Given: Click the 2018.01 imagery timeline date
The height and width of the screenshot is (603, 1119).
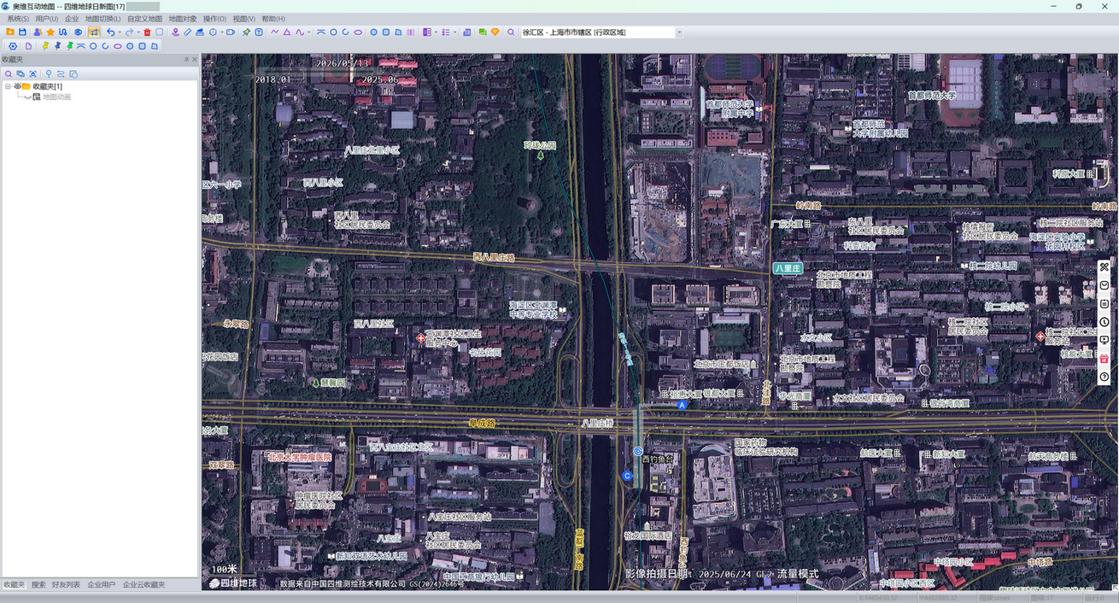Looking at the screenshot, I should pos(272,79).
